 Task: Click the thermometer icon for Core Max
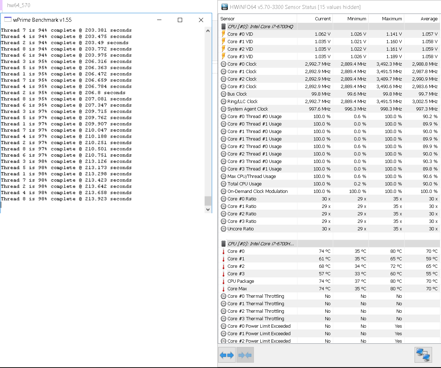224,288
